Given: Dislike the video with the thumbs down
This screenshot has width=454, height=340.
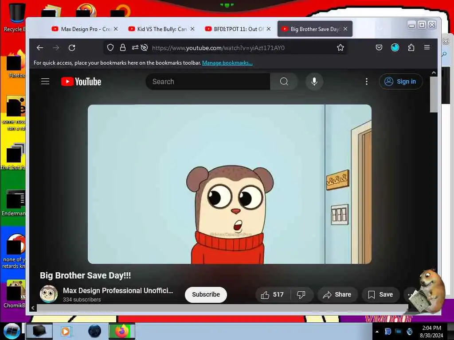Looking at the screenshot, I should tap(301, 294).
